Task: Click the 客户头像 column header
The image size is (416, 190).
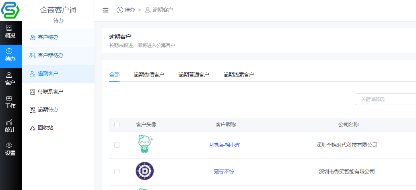Action: coord(146,125)
